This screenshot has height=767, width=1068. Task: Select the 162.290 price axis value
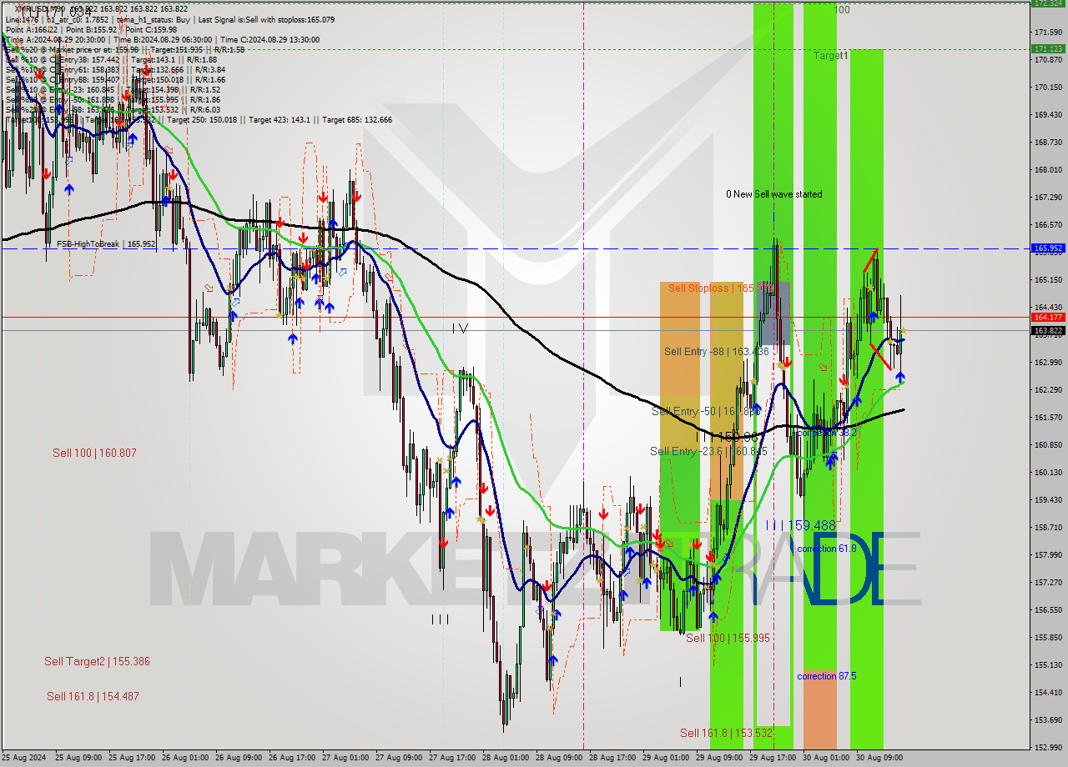click(1048, 390)
